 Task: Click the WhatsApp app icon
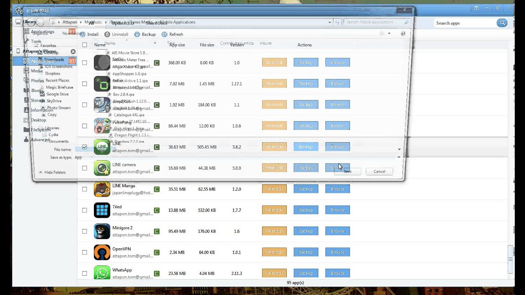[x=102, y=273]
